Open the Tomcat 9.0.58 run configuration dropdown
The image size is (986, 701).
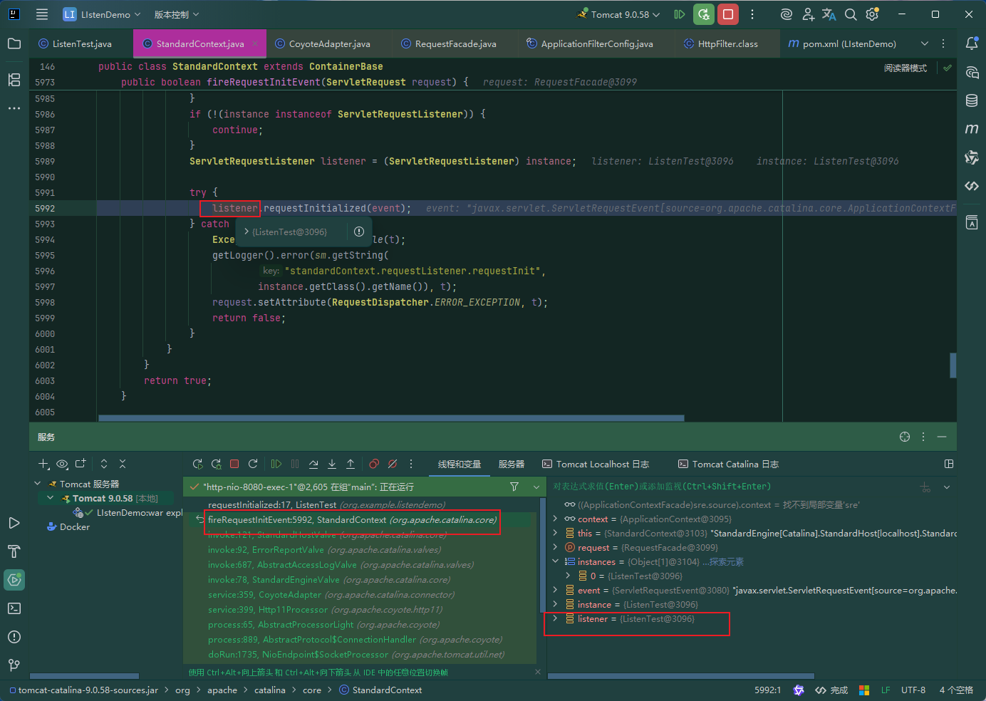coord(620,14)
